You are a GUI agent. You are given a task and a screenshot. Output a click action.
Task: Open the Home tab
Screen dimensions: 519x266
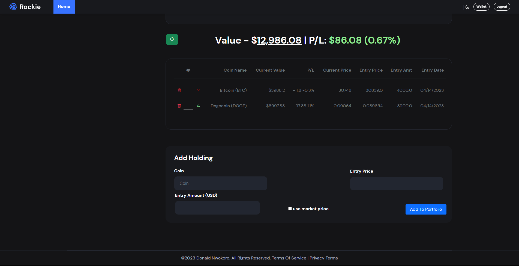[64, 7]
